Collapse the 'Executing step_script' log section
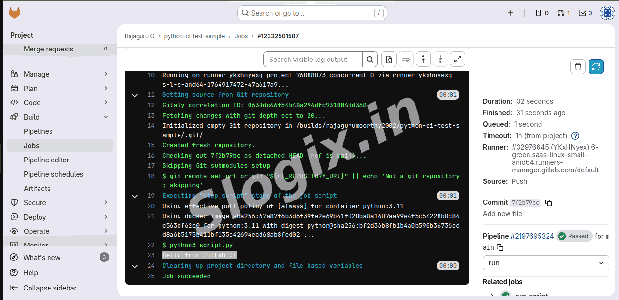619x300 pixels. [x=135, y=196]
